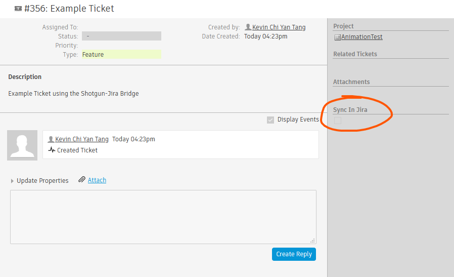Click the ticket icon beside #356 title
The width and height of the screenshot is (454, 277).
pyautogui.click(x=18, y=9)
